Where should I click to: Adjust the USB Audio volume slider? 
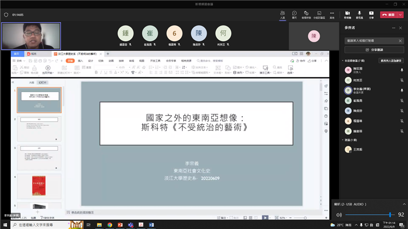coord(390,215)
